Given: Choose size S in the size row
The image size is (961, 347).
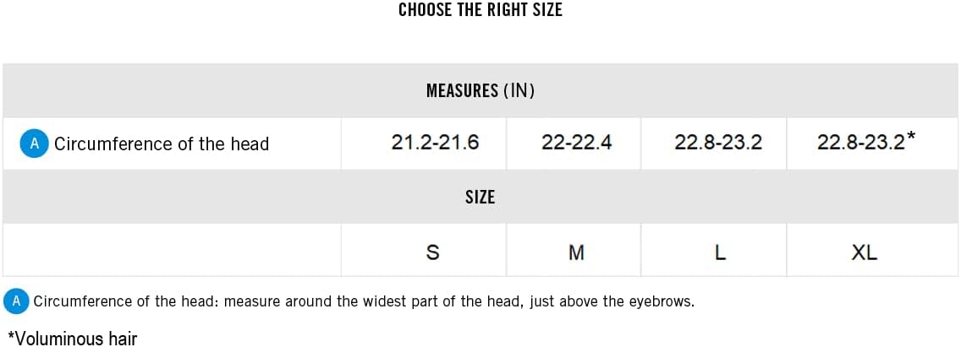Looking at the screenshot, I should pyautogui.click(x=432, y=252).
